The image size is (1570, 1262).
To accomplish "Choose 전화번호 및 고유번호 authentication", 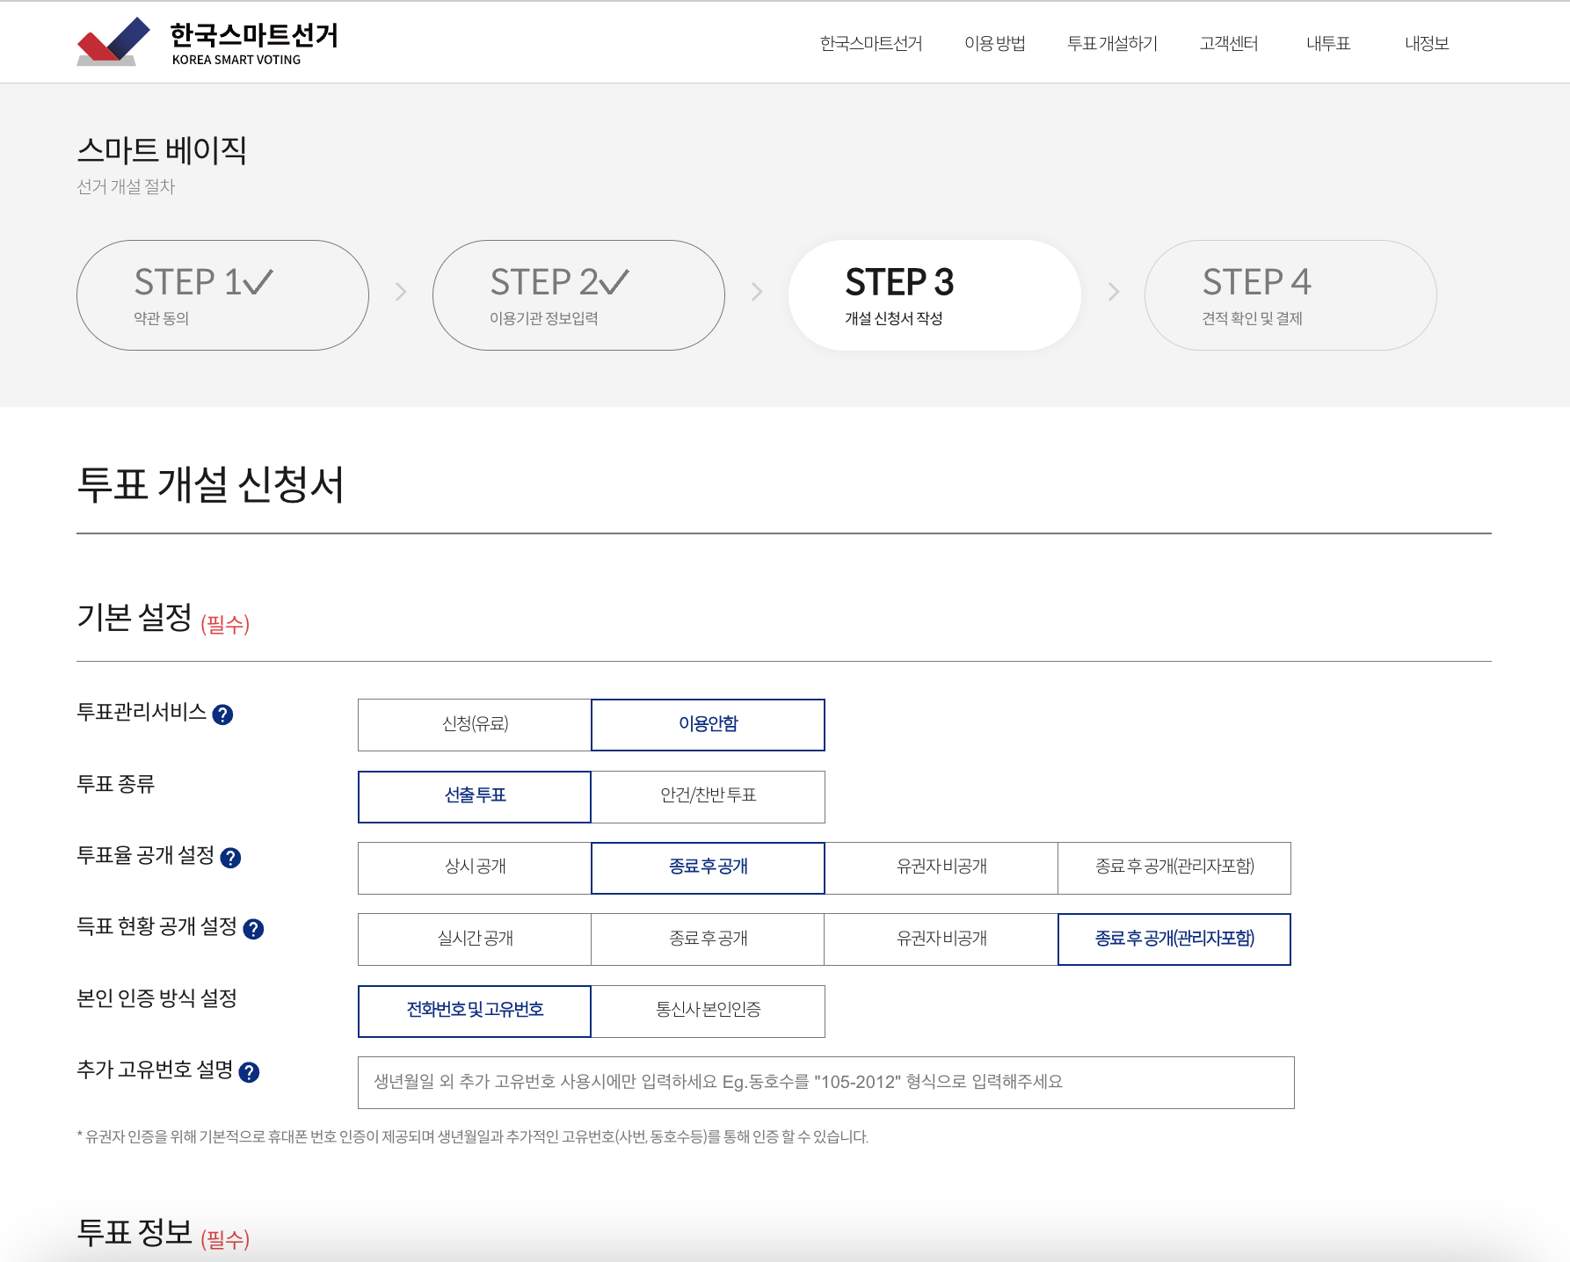I will click(x=475, y=1012).
